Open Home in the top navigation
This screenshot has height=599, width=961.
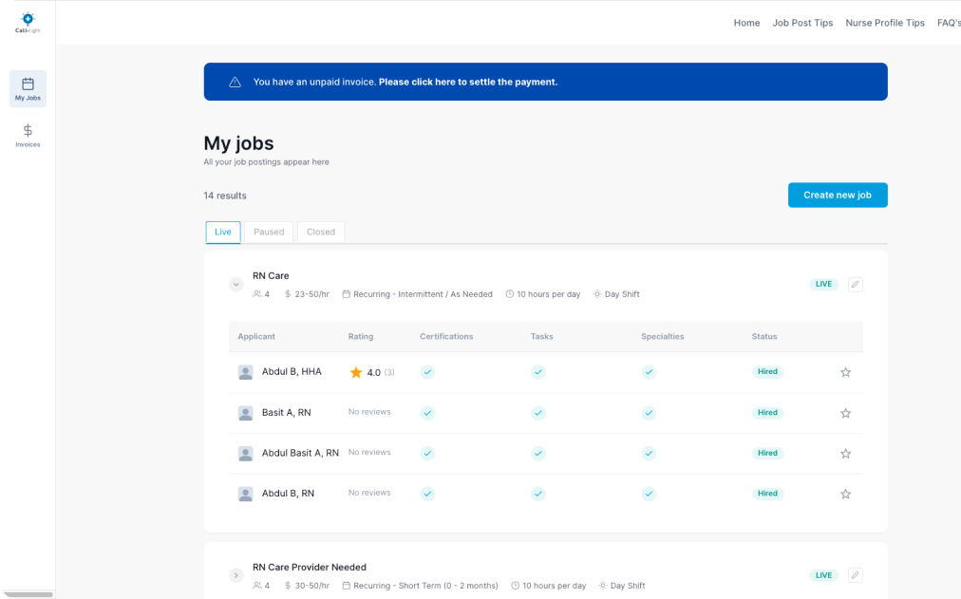(x=746, y=23)
